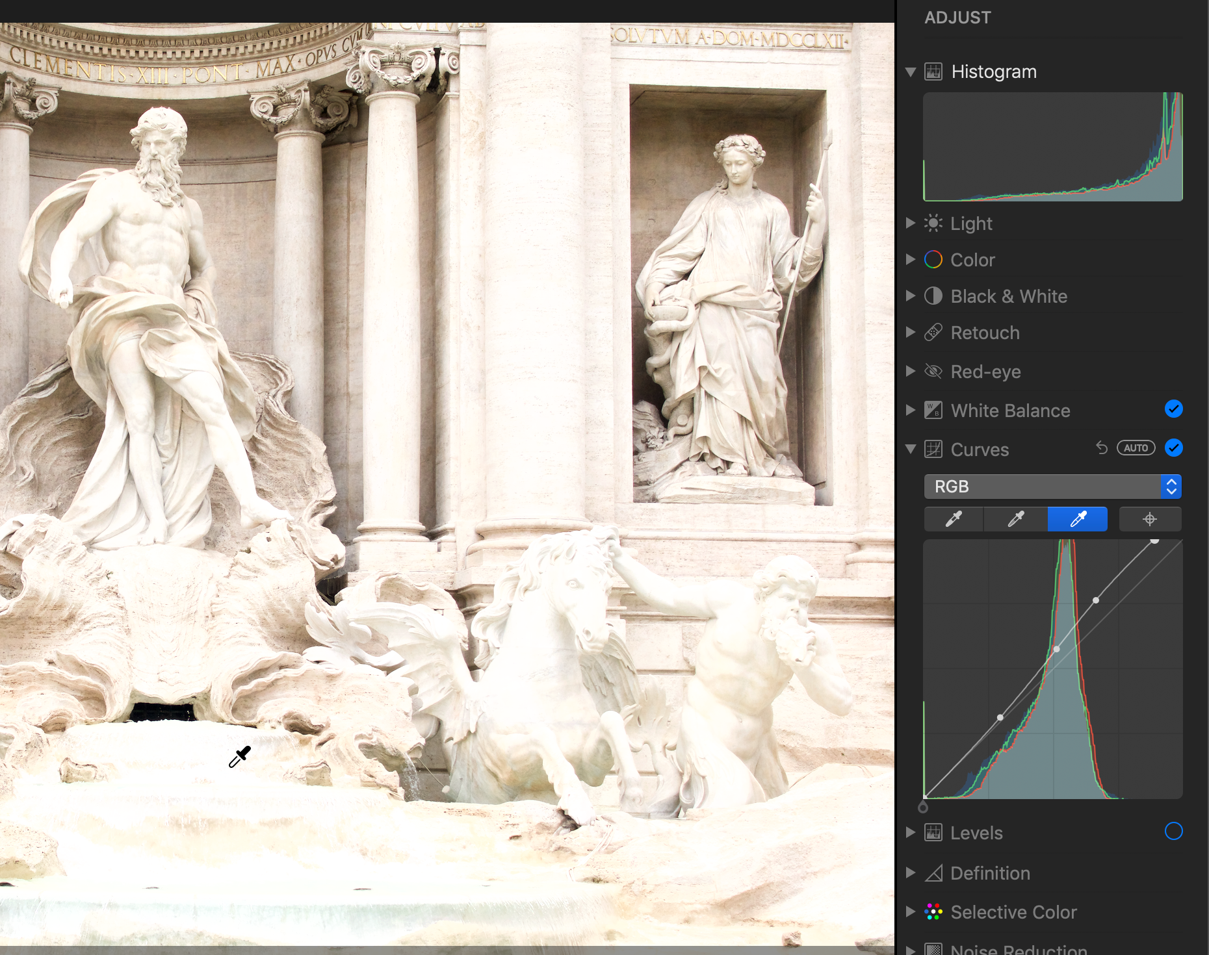Expand the Color section
The width and height of the screenshot is (1209, 955).
click(911, 259)
